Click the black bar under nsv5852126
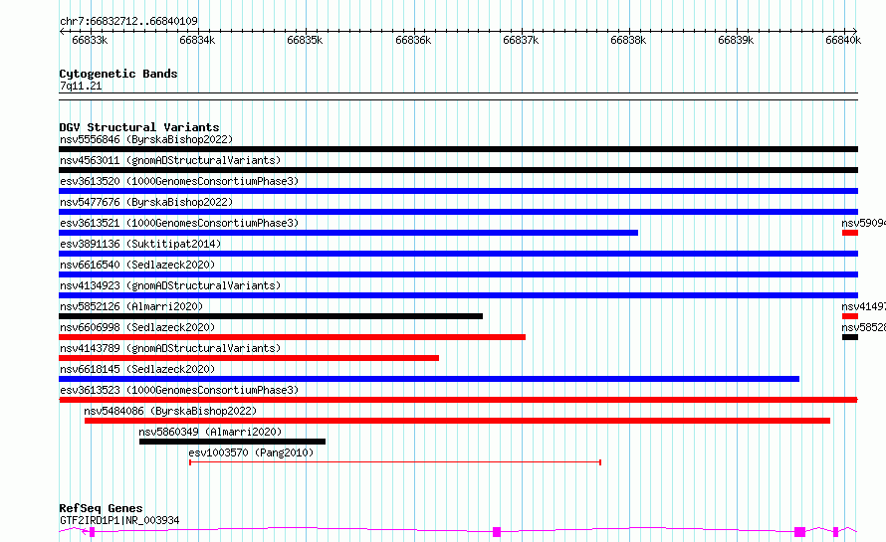This screenshot has width=886, height=542. (271, 316)
